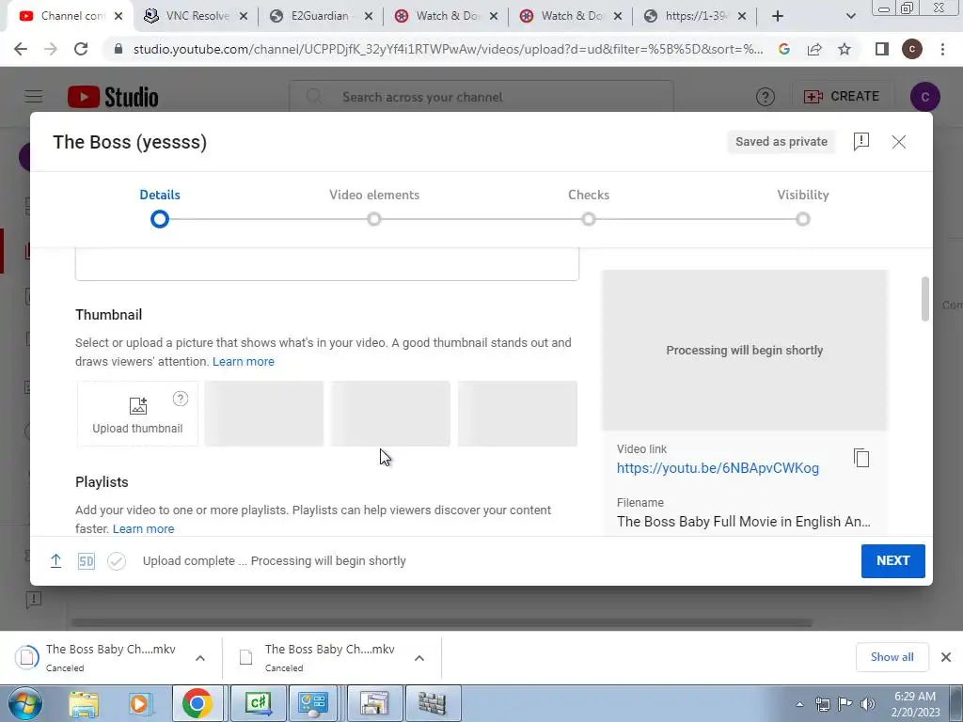Click the share page icon
This screenshot has width=963, height=722.
tap(814, 49)
